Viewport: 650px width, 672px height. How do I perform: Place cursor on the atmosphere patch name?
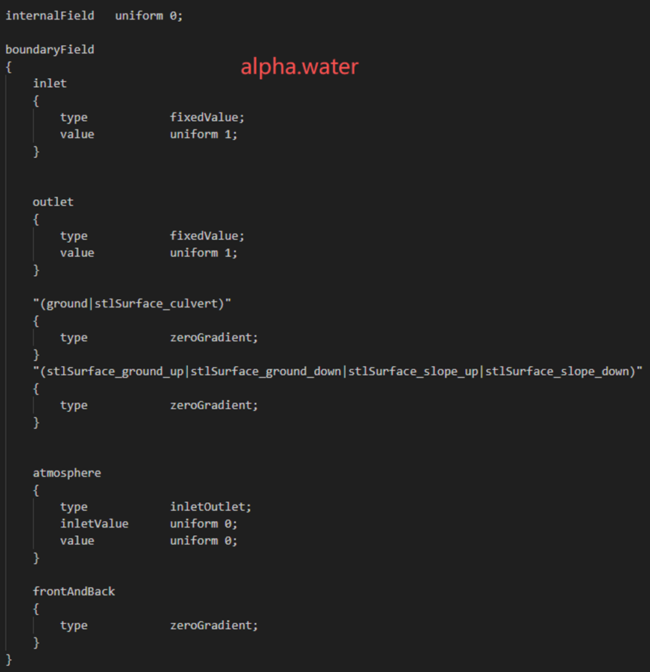(x=66, y=473)
